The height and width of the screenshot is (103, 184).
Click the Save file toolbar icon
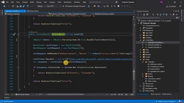point(21,6)
